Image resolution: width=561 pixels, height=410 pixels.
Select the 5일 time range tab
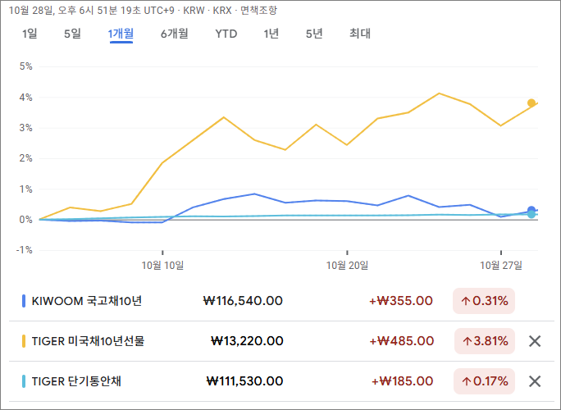[x=73, y=34]
